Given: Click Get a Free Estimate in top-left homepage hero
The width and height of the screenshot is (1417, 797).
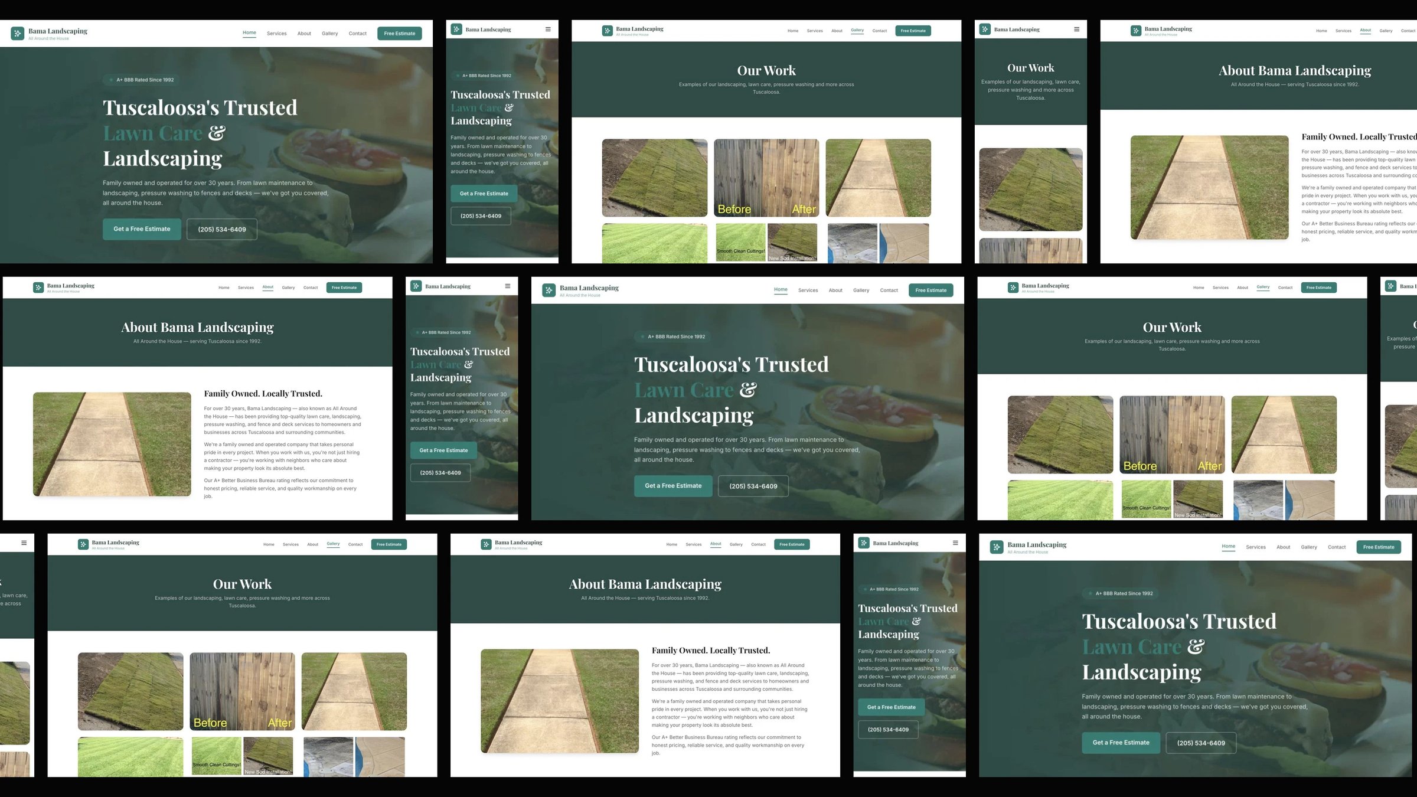Looking at the screenshot, I should point(142,229).
